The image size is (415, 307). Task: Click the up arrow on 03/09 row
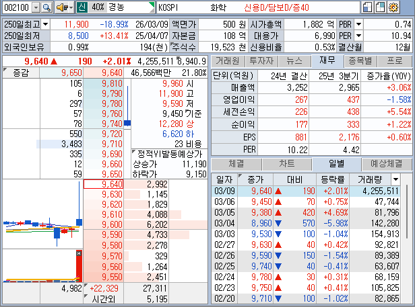278,191
